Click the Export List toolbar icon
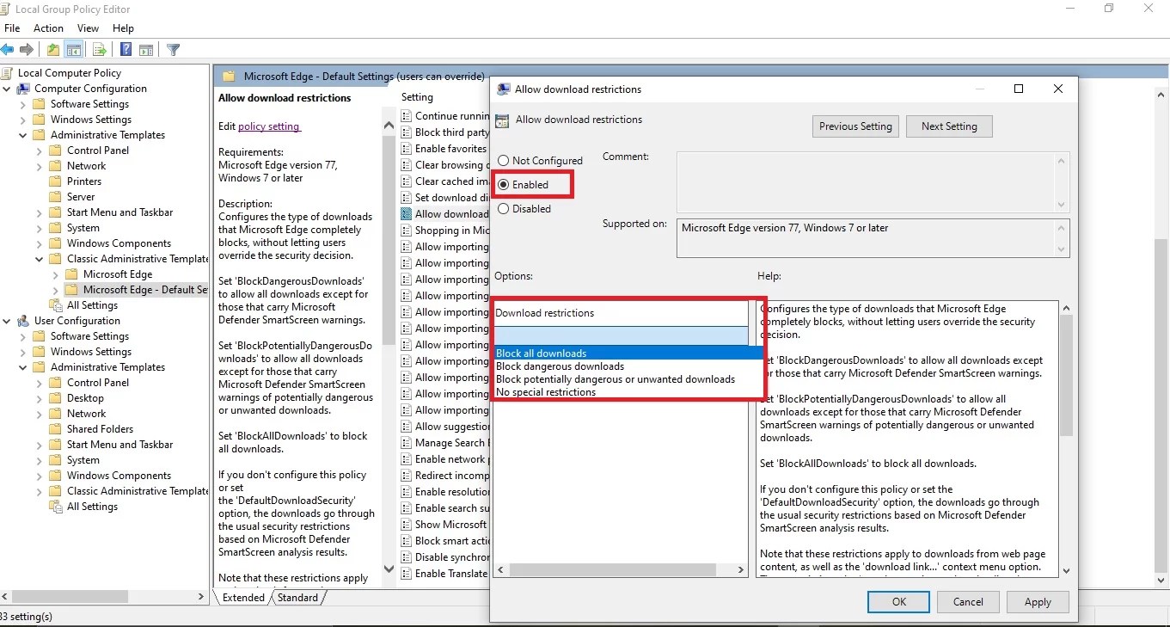This screenshot has width=1170, height=627. (99, 50)
